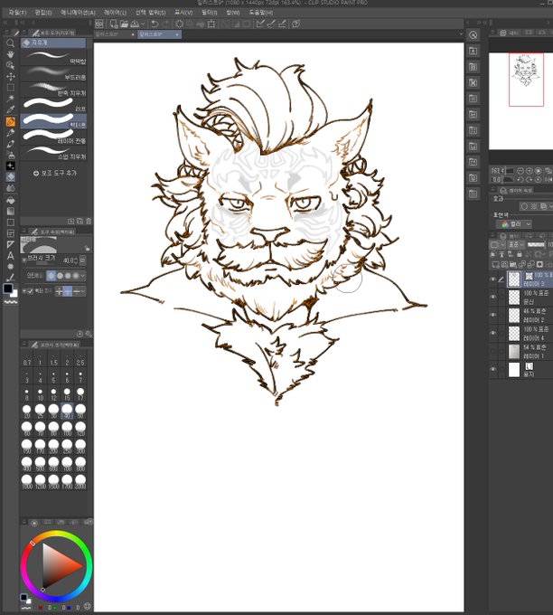Open the 레이어(L) menu
Screen dimensions: 553x615
116,13
